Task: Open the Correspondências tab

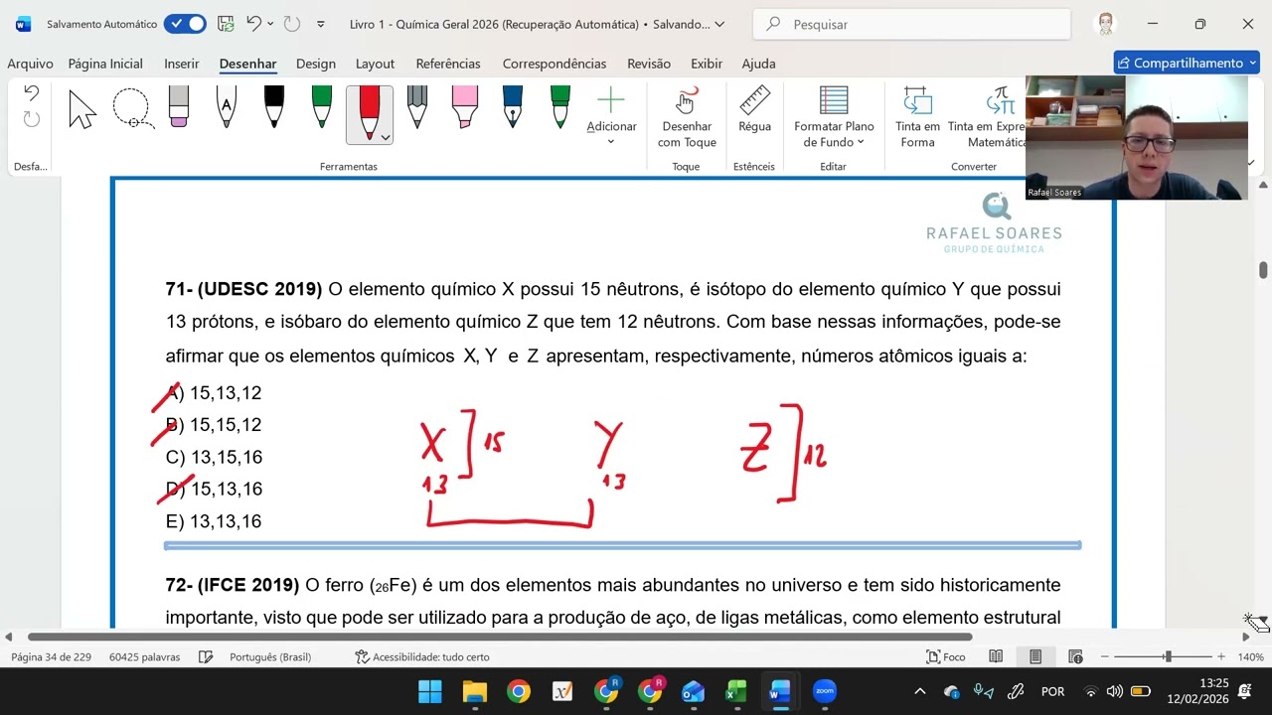Action: click(x=555, y=64)
